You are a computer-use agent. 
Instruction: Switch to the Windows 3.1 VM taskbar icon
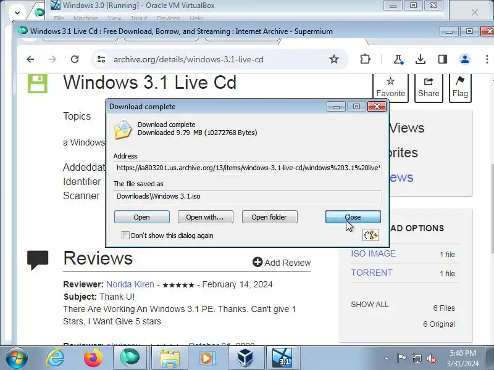(283, 358)
